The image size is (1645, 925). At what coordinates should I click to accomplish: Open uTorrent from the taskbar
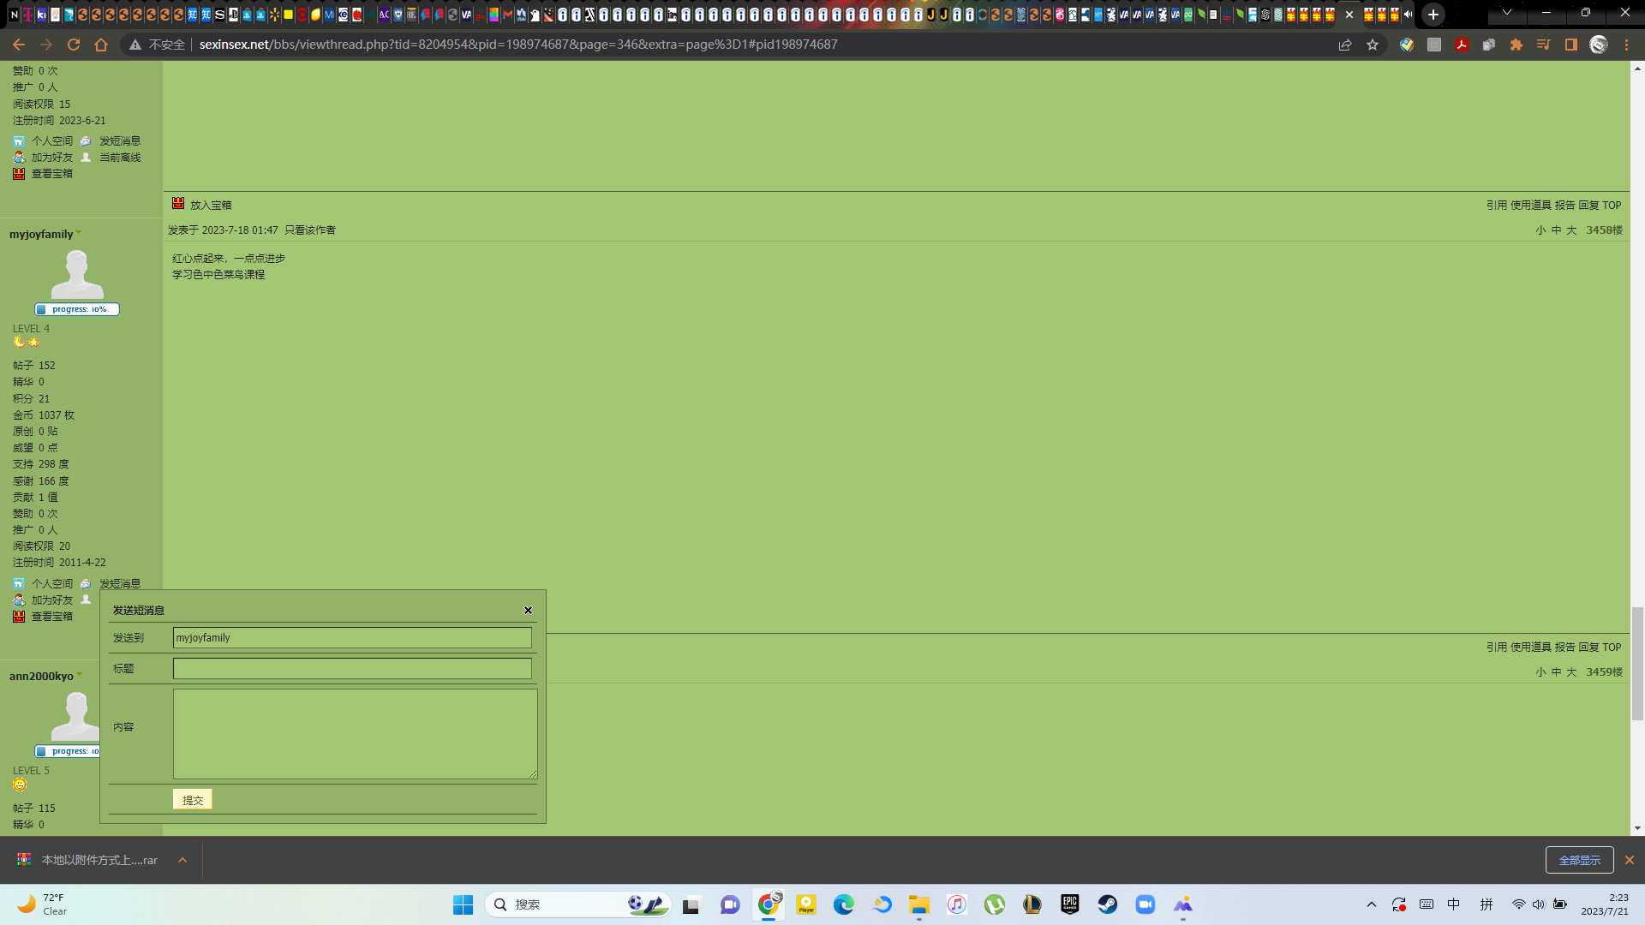[x=995, y=904]
